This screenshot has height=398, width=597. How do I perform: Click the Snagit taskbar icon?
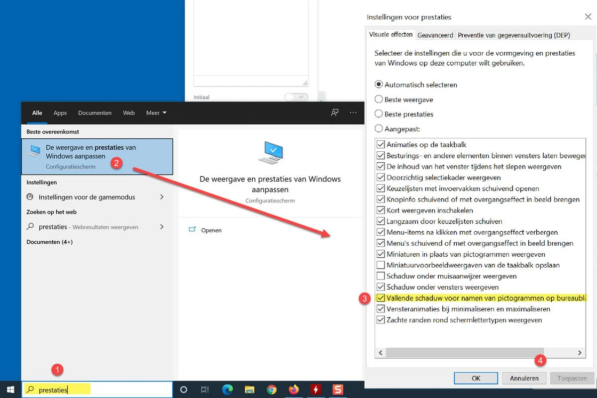338,390
